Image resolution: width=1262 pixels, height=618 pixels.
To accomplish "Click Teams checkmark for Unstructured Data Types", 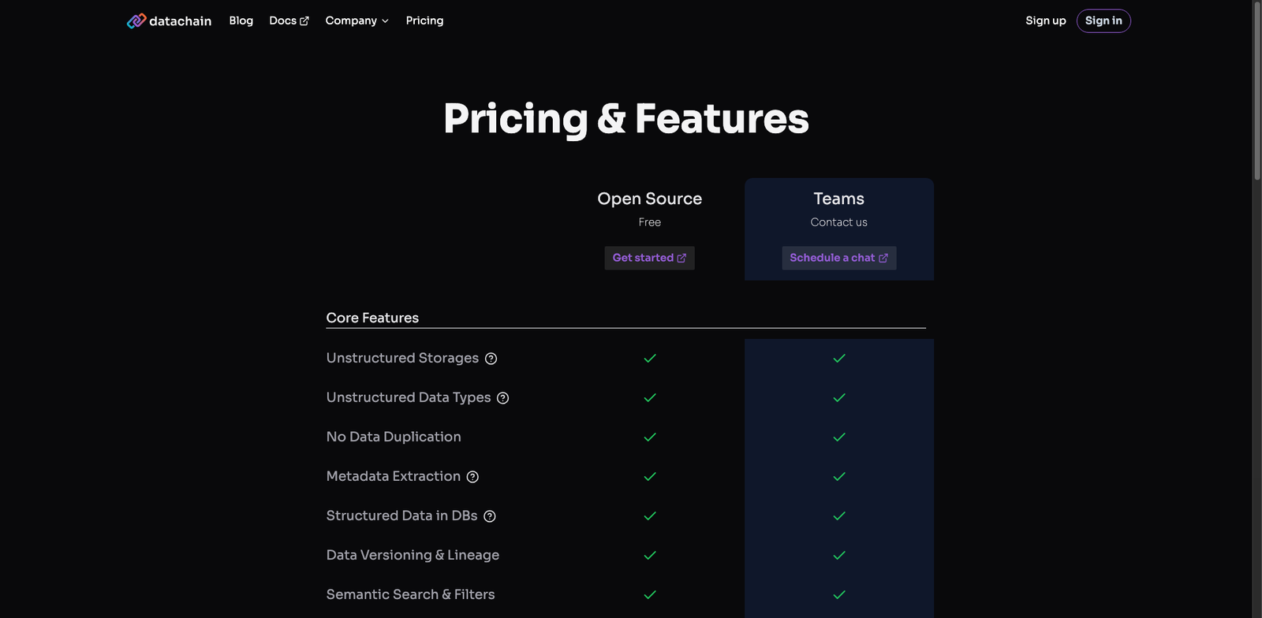I will [839, 397].
